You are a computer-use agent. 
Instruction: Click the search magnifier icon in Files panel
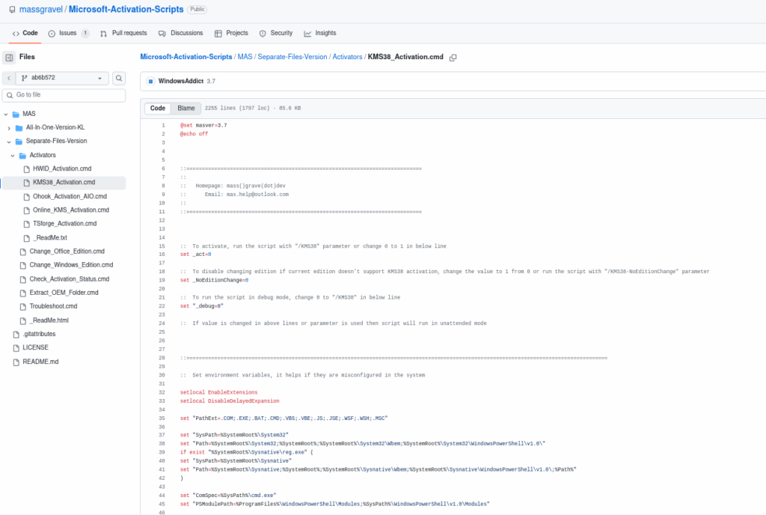coord(119,78)
